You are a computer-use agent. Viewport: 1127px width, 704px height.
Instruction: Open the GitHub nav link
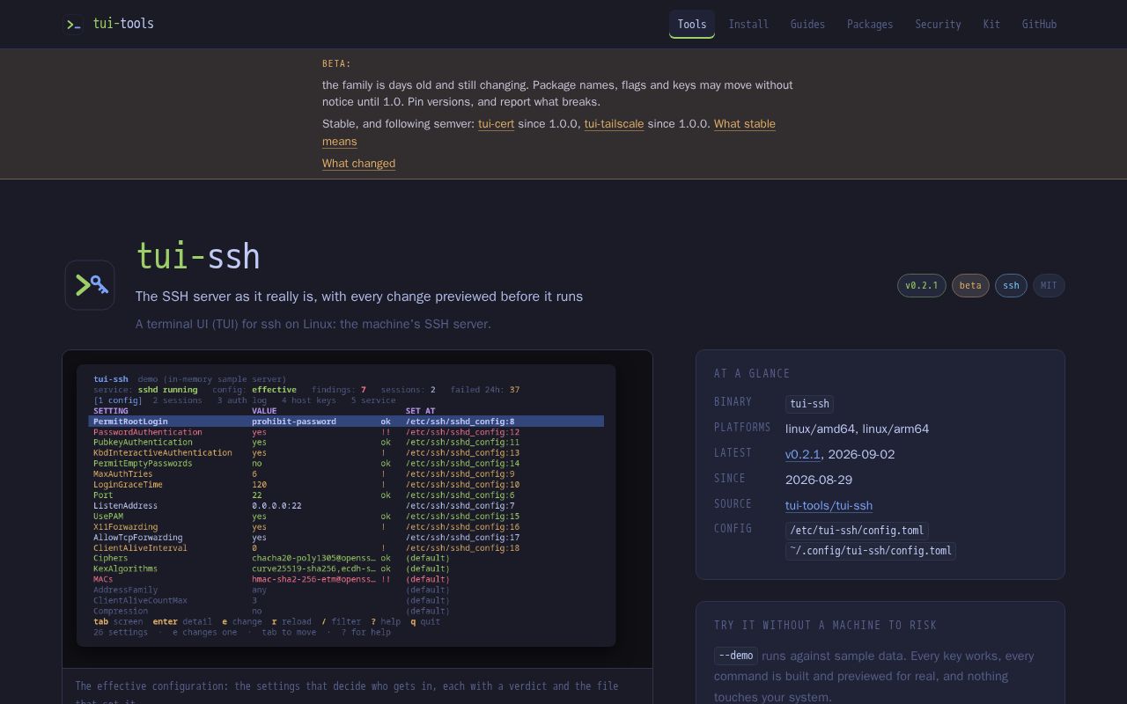click(x=1039, y=24)
